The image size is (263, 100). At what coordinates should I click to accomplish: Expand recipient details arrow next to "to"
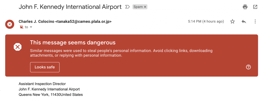pyautogui.click(x=31, y=27)
